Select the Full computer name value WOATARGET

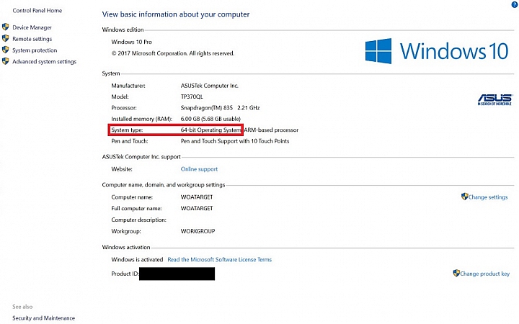197,209
